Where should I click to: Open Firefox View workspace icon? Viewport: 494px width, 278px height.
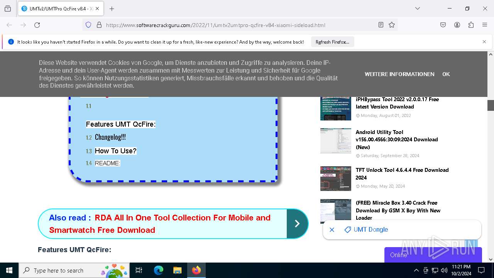[8, 8]
